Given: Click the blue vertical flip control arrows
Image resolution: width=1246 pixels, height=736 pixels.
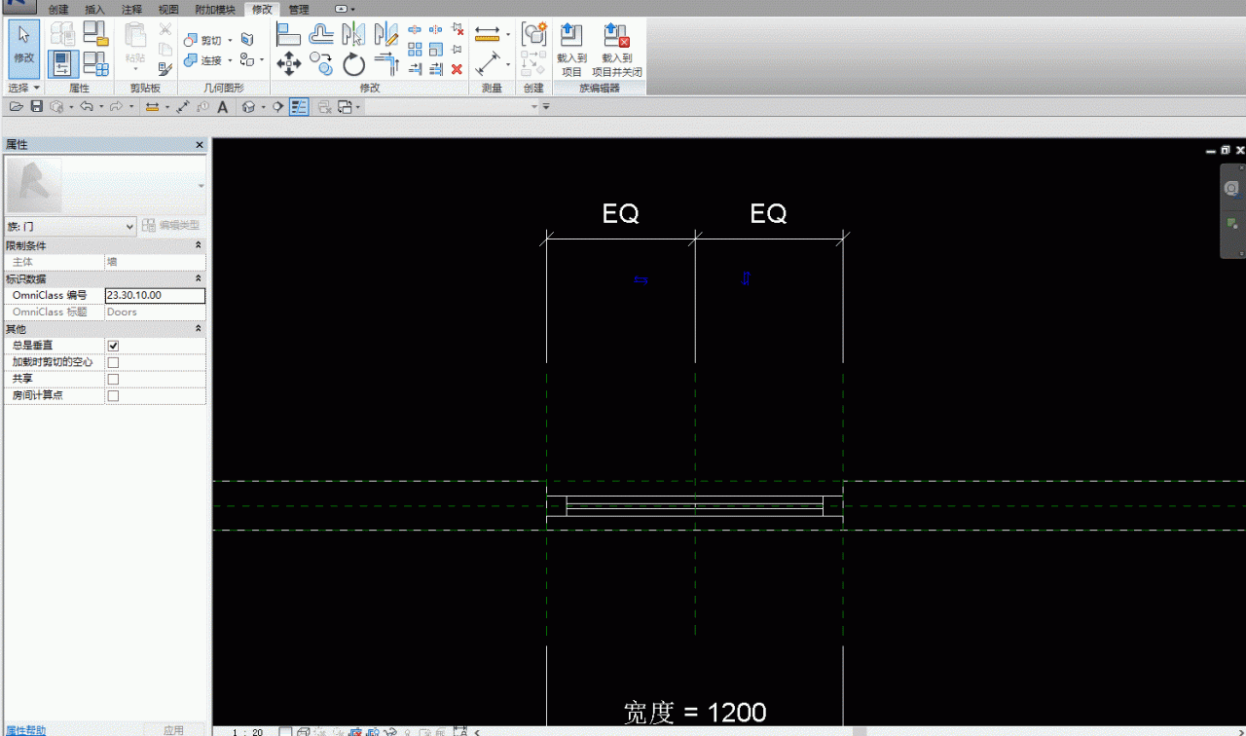Looking at the screenshot, I should [746, 278].
